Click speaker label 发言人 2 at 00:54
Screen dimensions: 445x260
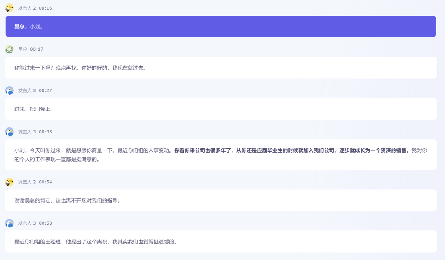coord(27,182)
